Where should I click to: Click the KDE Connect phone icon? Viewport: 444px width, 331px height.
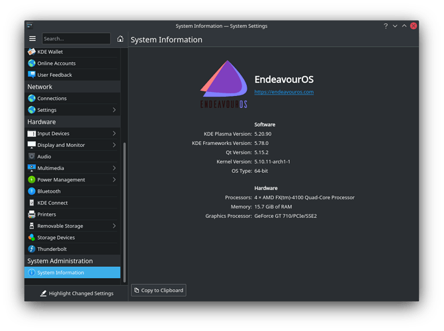(32, 203)
